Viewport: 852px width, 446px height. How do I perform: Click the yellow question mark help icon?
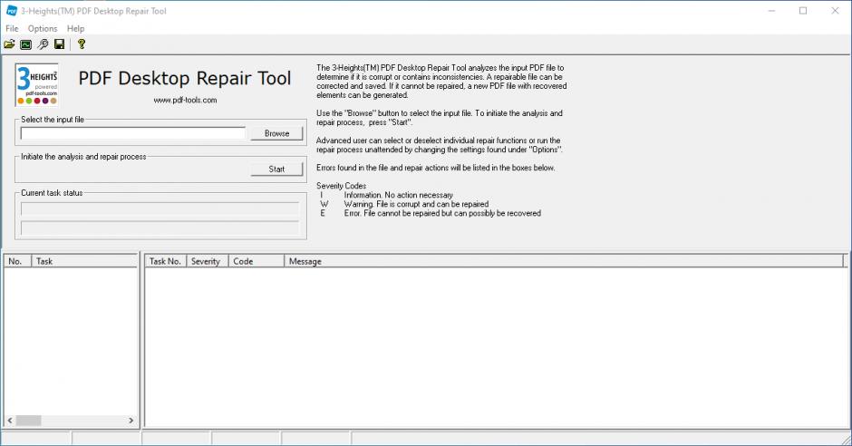pyautogui.click(x=82, y=44)
